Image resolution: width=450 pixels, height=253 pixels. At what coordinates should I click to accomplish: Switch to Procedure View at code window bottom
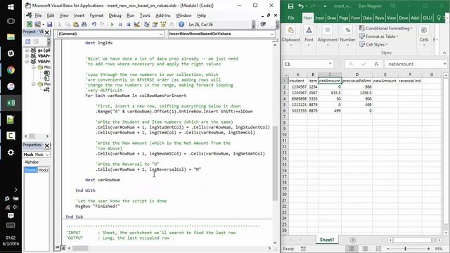click(x=58, y=248)
